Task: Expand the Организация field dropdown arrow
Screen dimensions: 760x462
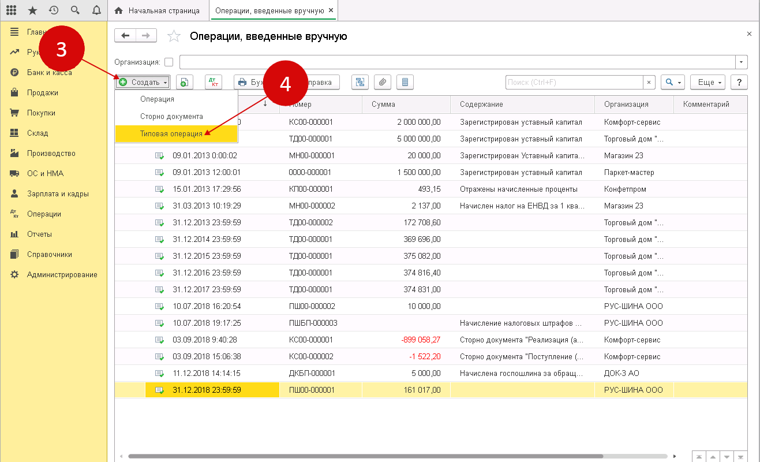Action: coord(741,62)
